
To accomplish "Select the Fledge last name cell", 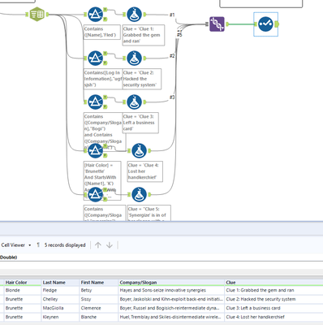I will click(60, 290).
